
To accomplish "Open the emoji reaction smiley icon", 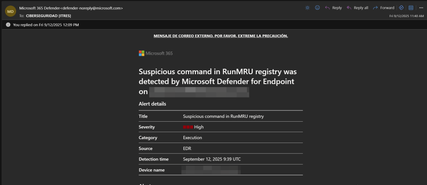I will coord(317,7).
